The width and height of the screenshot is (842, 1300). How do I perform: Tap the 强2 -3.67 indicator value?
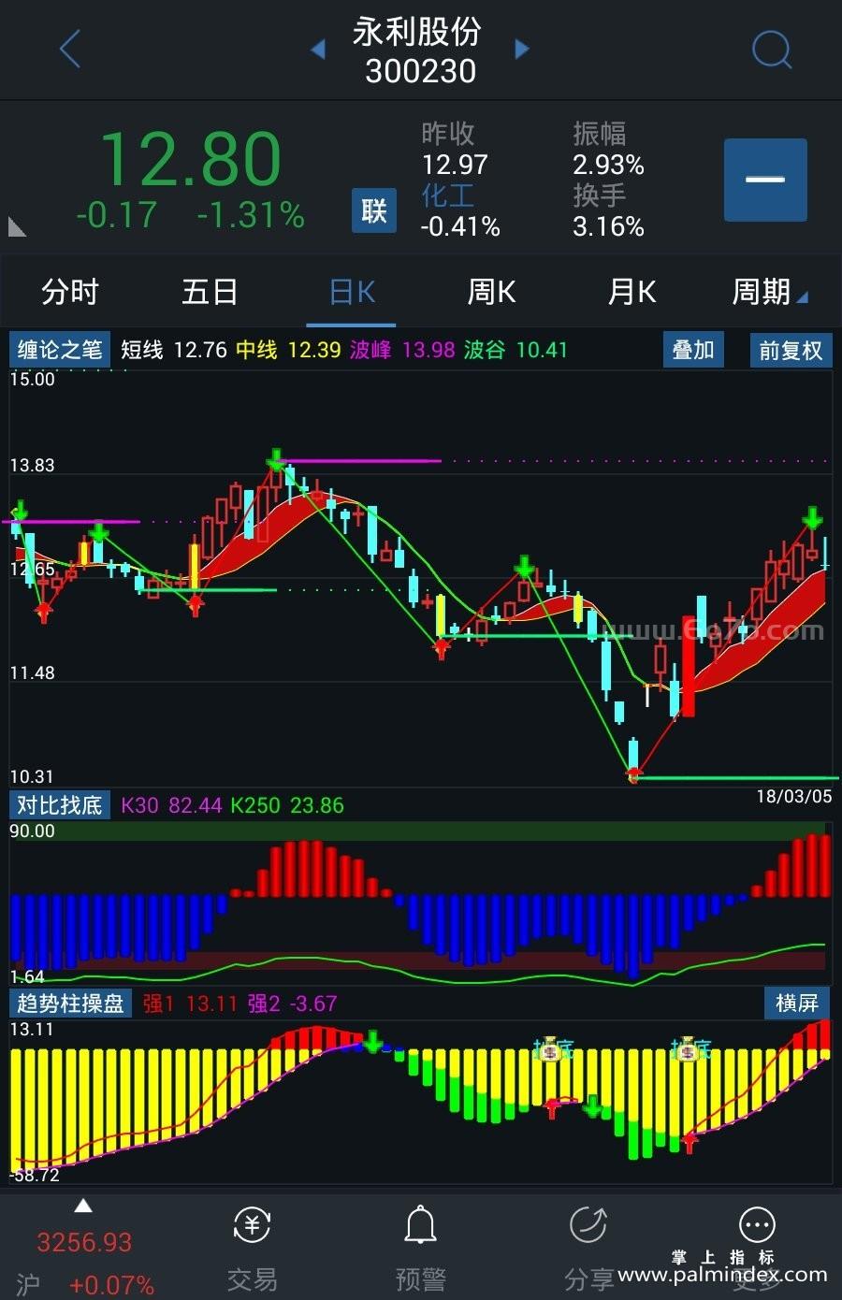(x=292, y=1004)
